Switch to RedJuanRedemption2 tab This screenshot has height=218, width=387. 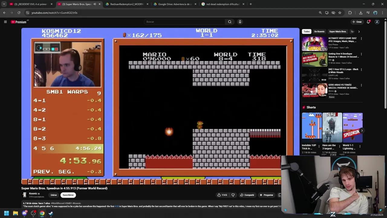coord(127,4)
